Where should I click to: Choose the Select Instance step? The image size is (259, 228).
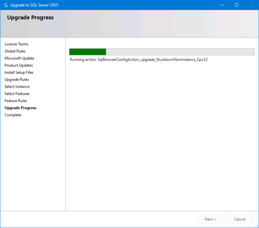tap(17, 87)
